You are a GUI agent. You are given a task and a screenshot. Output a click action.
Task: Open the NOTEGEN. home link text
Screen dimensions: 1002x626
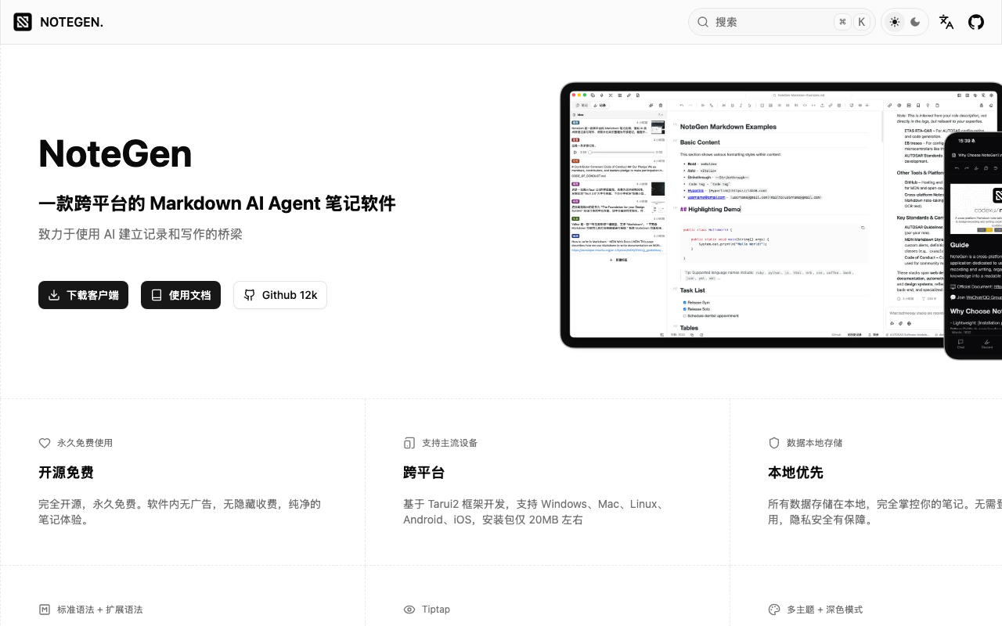[71, 22]
